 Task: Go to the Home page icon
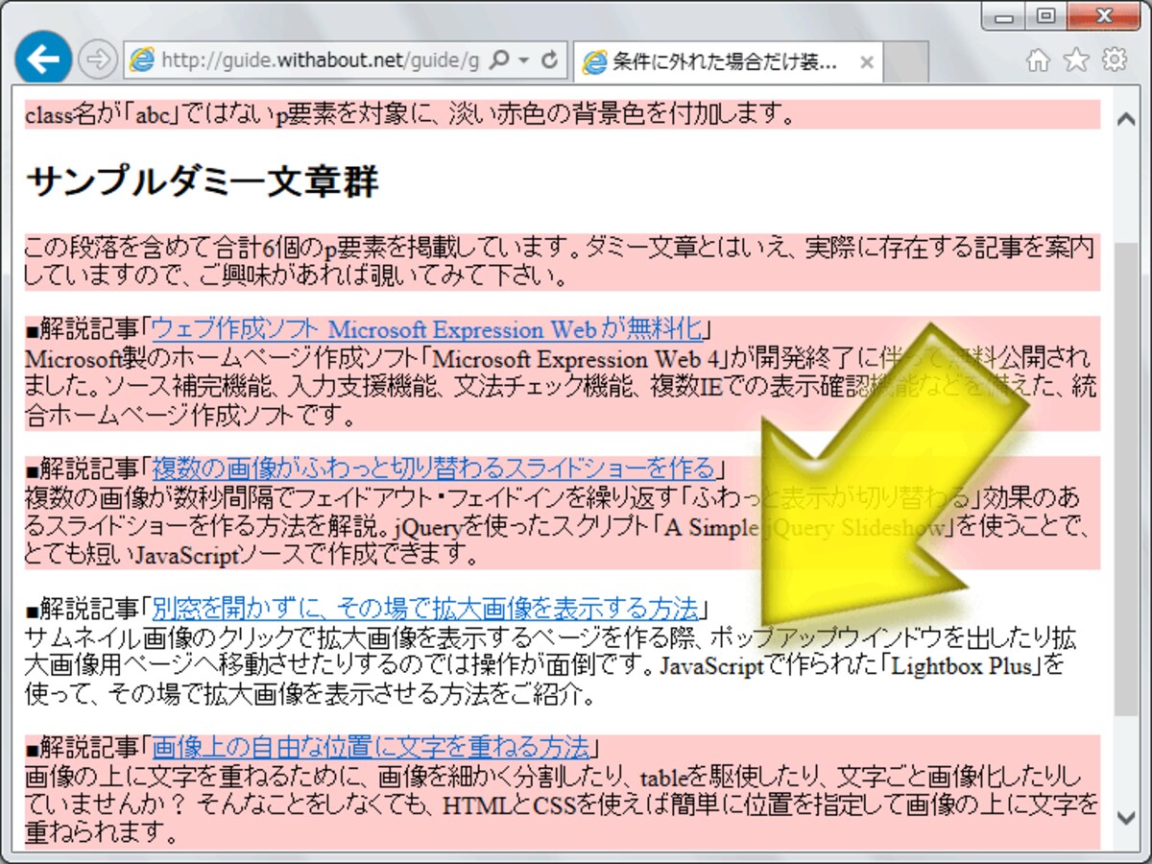point(1038,60)
